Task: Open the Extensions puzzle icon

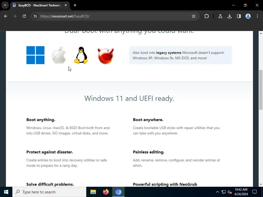Action: pos(207,16)
